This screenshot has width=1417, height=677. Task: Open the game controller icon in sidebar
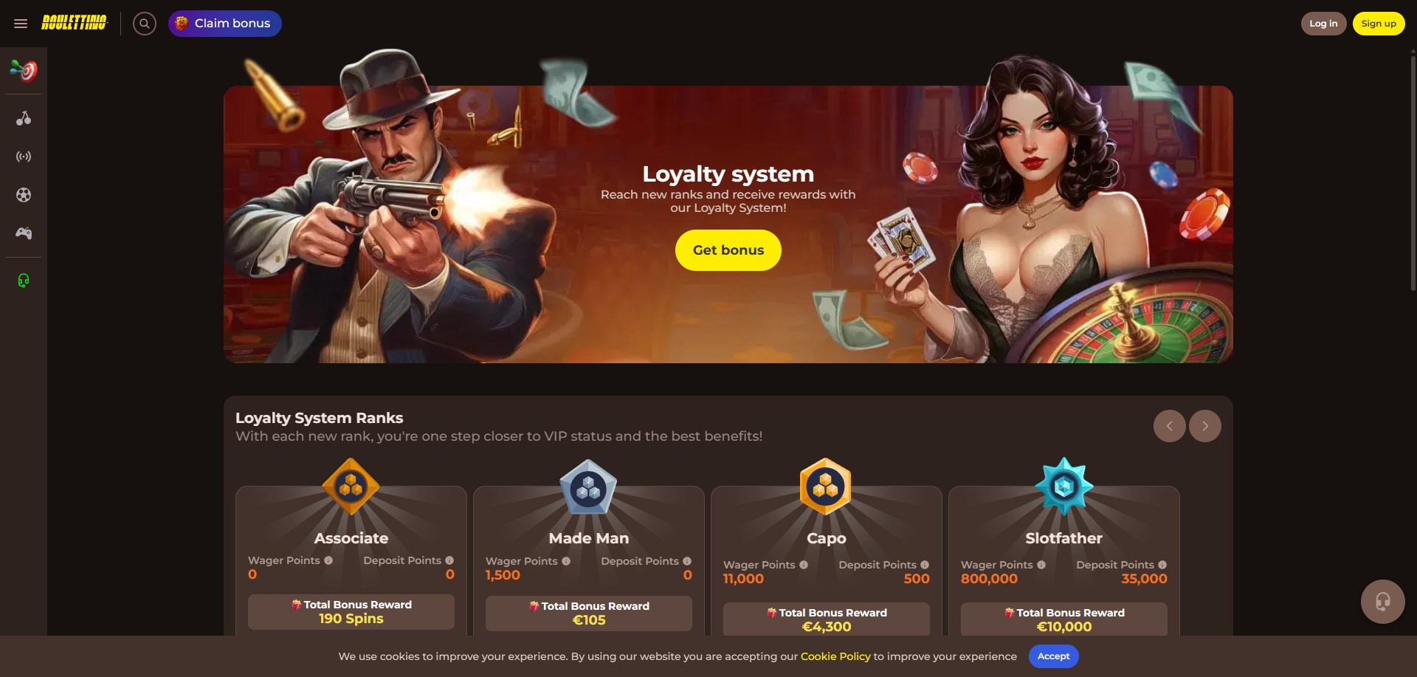(x=24, y=233)
